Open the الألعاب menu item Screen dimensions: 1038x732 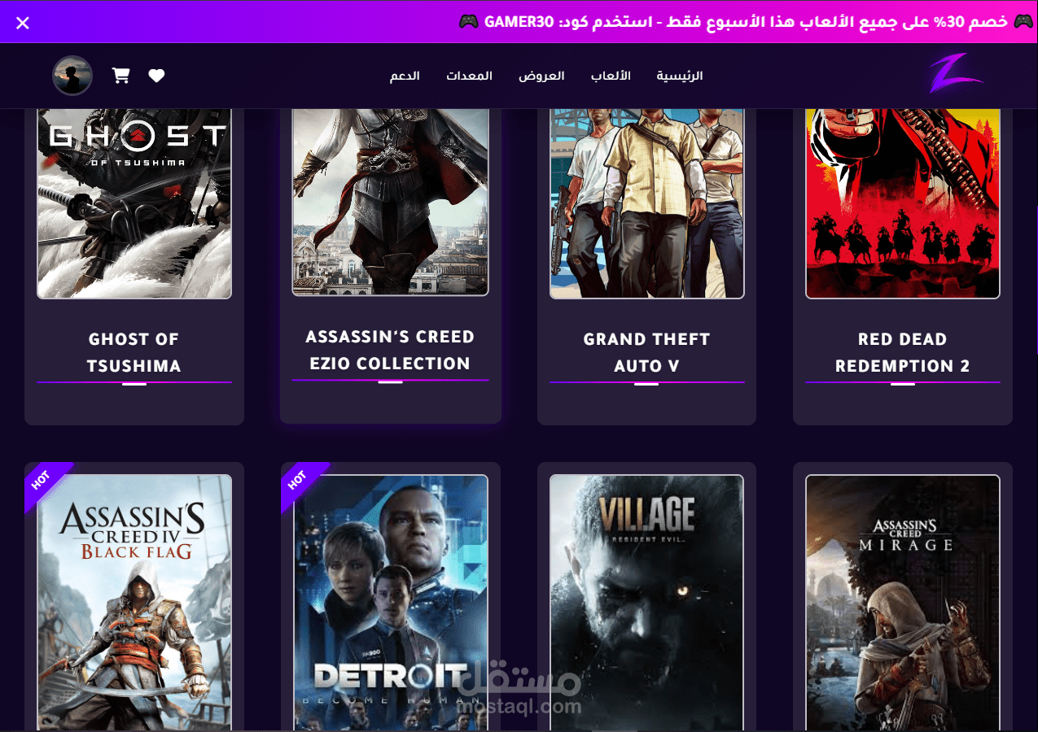611,76
